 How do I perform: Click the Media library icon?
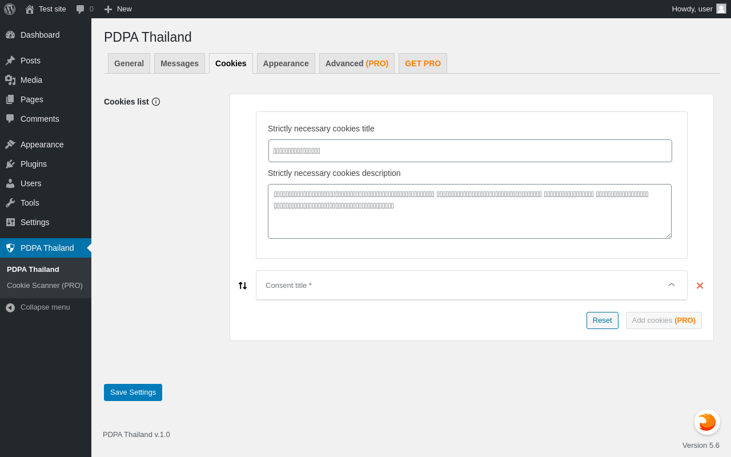tap(10, 80)
